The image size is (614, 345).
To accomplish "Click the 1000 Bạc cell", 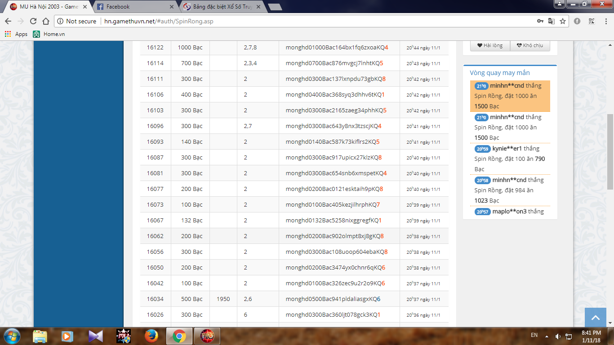I will tap(190, 47).
